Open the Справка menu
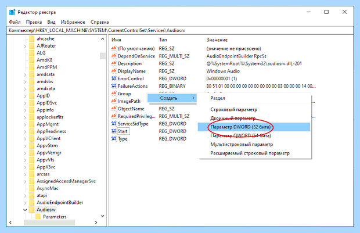The image size is (360, 233). 99,22
